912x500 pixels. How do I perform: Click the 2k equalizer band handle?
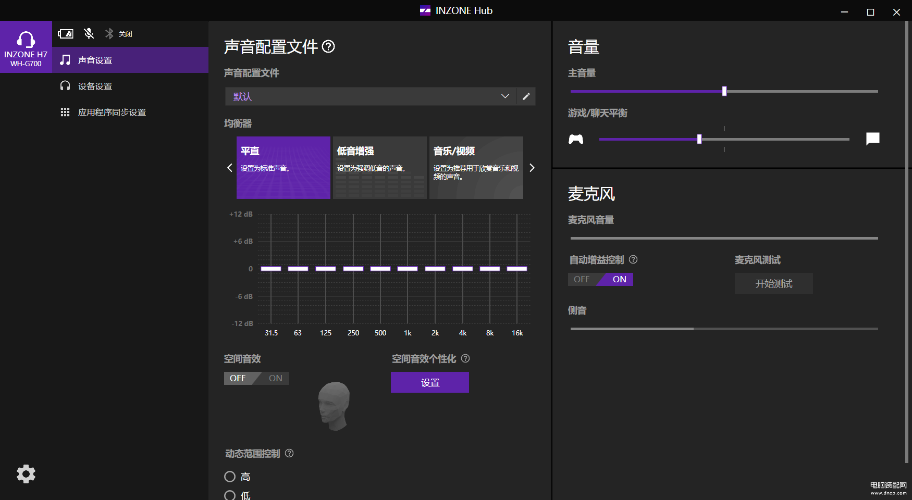(x=435, y=269)
